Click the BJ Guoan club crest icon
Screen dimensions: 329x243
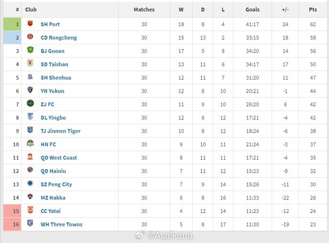pyautogui.click(x=30, y=51)
